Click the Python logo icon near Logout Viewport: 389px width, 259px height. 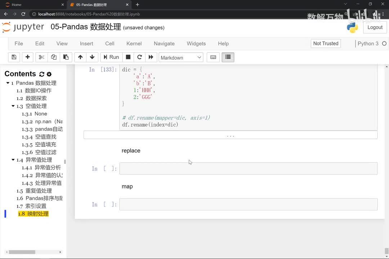click(352, 27)
